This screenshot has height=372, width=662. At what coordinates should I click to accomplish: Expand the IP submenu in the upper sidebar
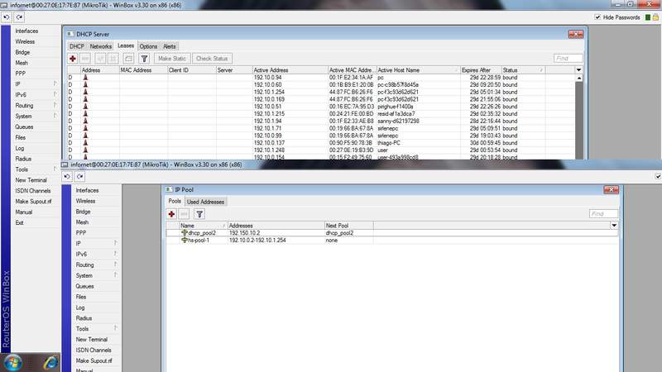point(55,84)
